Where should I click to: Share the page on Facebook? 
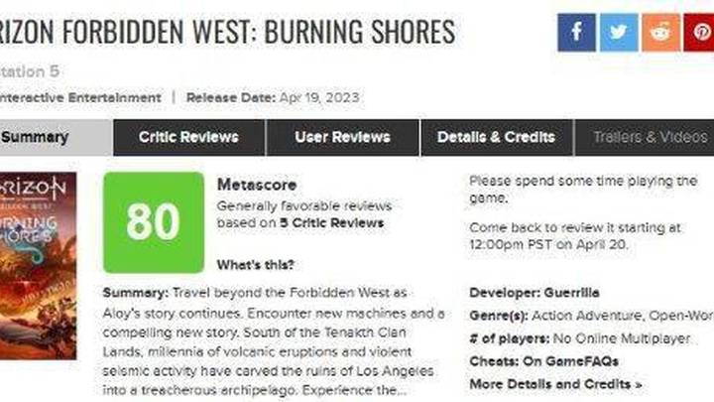(x=576, y=33)
